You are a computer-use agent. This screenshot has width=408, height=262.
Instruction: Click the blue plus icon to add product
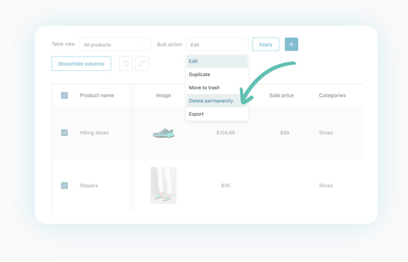[291, 44]
